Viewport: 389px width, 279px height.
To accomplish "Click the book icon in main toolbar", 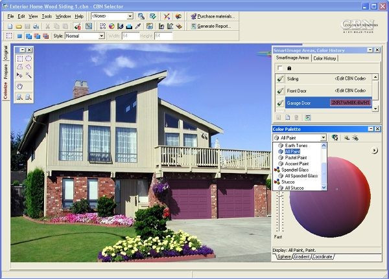I will pyautogui.click(x=179, y=26).
